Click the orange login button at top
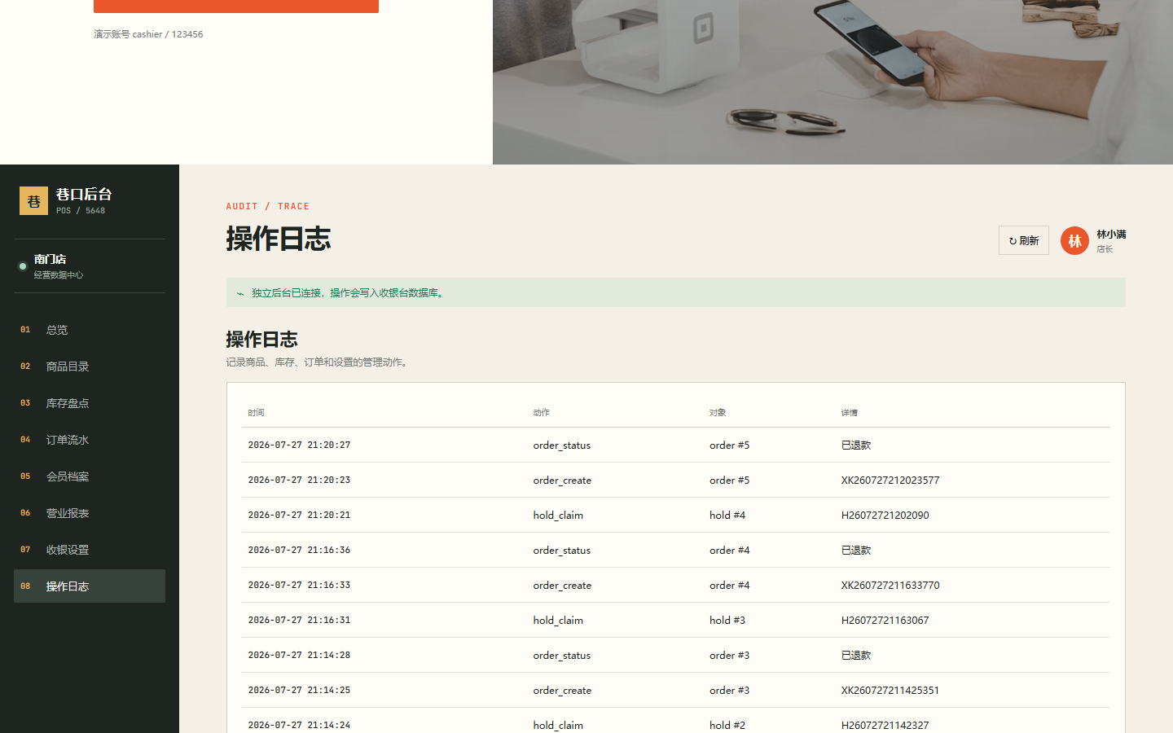This screenshot has width=1173, height=733. point(236,6)
